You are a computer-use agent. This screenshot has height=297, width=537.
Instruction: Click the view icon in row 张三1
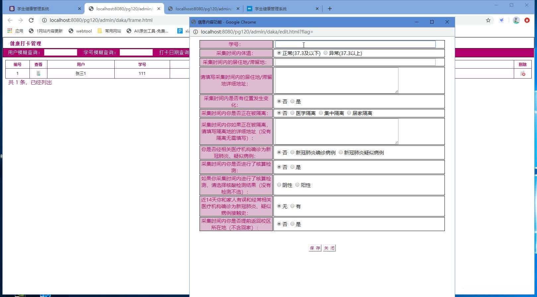coord(38,73)
